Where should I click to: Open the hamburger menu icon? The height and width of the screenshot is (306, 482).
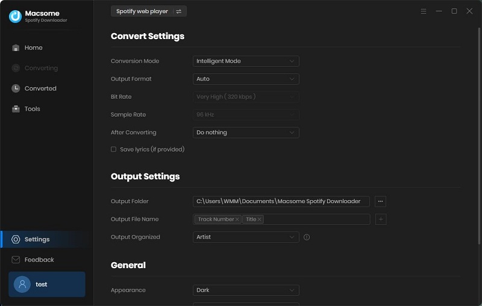424,11
